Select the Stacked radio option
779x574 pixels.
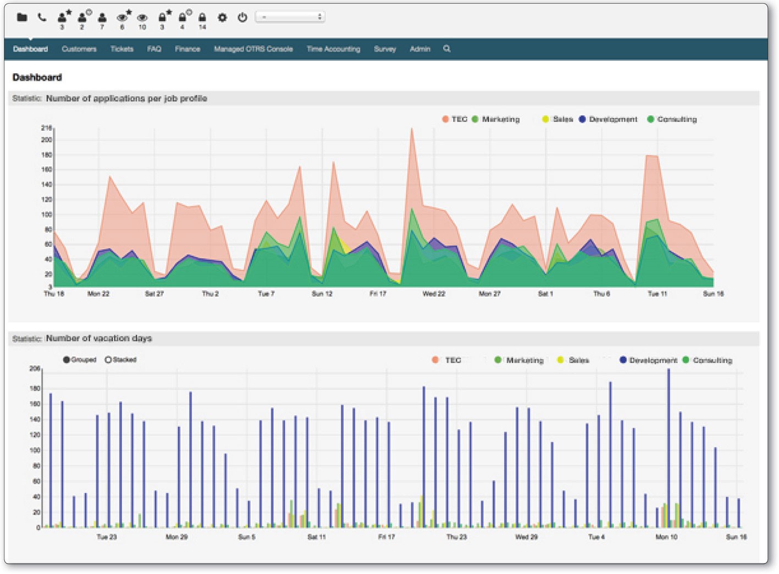tap(108, 360)
